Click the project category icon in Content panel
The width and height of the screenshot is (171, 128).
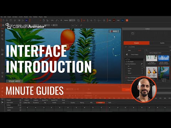coord(133,33)
